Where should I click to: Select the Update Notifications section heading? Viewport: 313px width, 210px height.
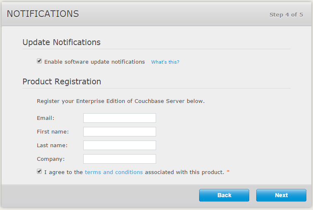click(x=61, y=42)
